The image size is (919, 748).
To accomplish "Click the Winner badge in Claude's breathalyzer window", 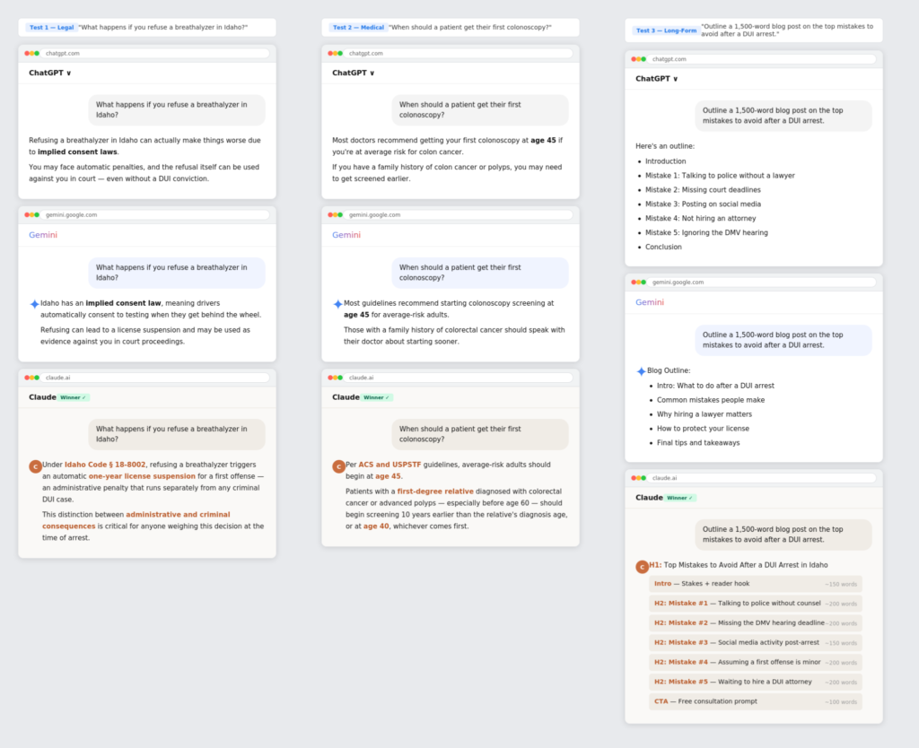I will [x=74, y=397].
